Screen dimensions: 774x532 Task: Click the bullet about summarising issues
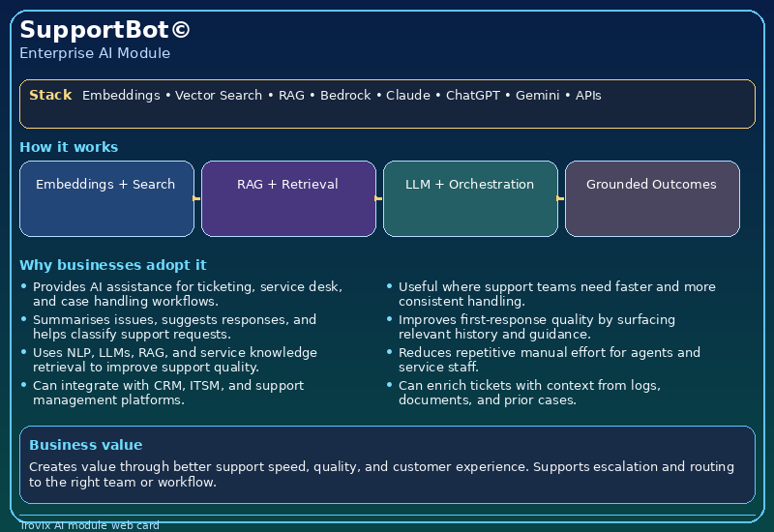tap(174, 327)
